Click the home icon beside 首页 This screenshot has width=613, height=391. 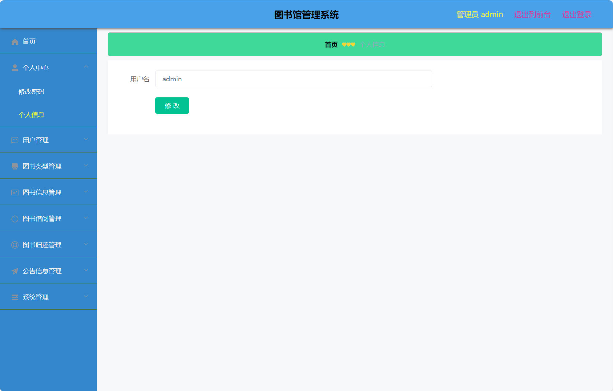click(14, 41)
